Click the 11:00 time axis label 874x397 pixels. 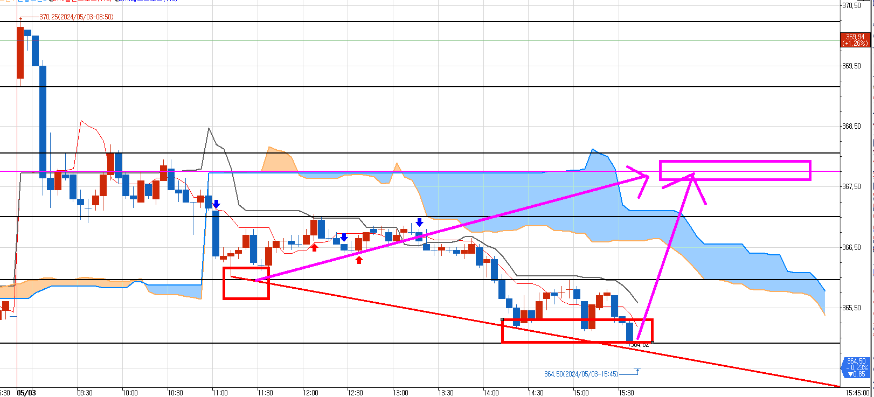click(220, 393)
